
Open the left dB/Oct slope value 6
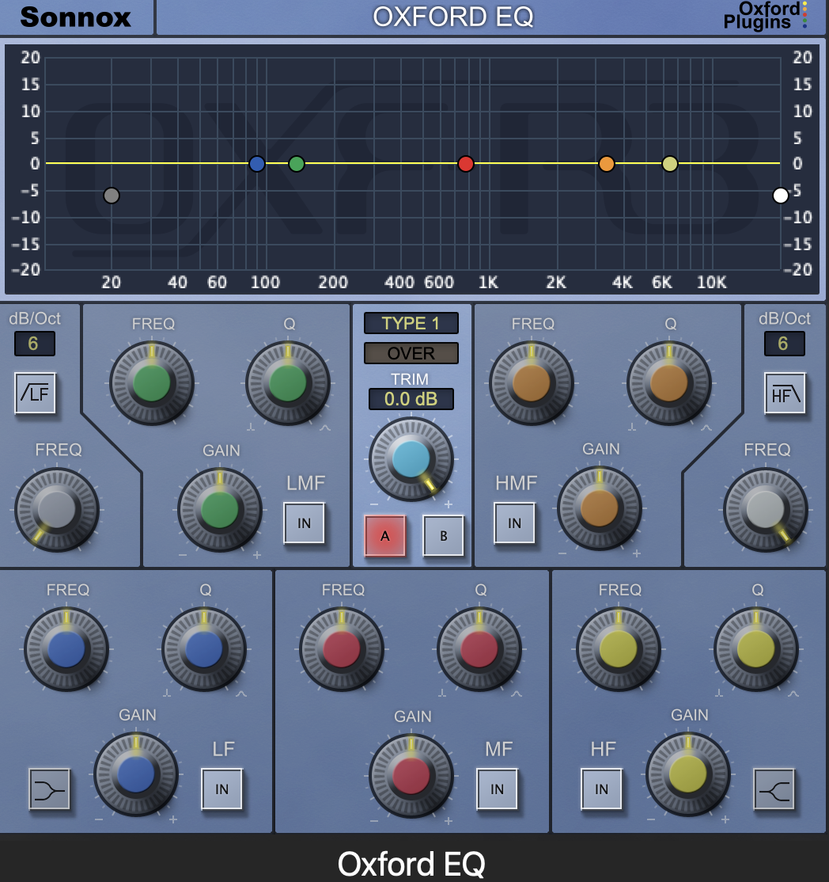coord(34,343)
